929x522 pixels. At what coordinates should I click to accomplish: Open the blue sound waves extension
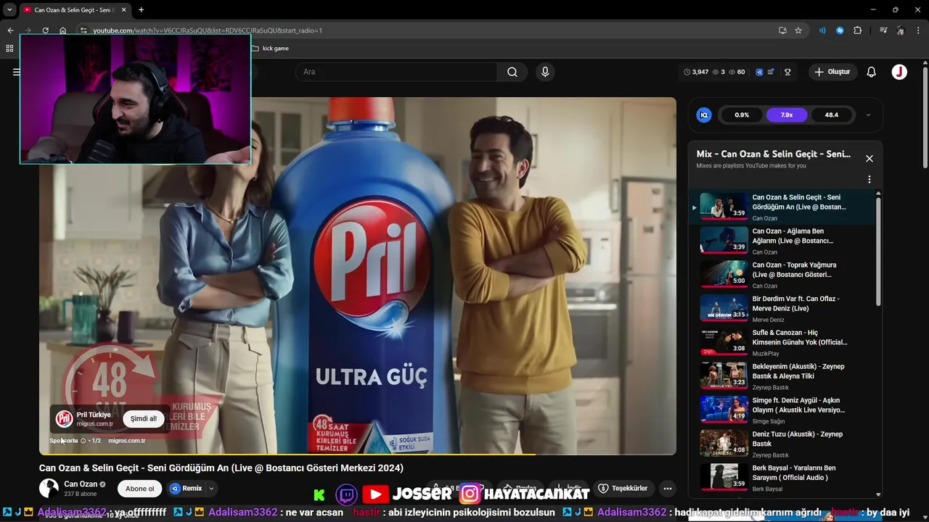tap(822, 30)
